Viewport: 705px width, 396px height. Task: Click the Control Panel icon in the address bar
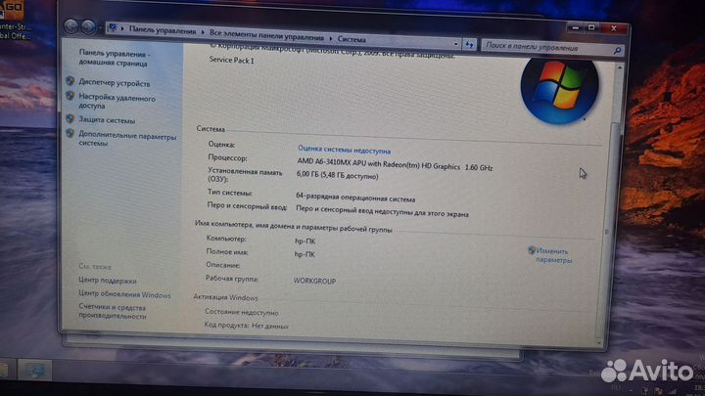tap(114, 29)
